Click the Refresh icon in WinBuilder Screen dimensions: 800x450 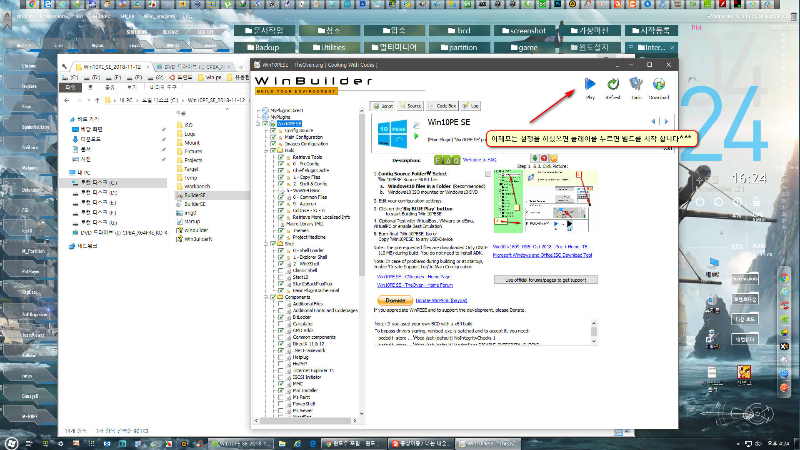[x=613, y=84]
